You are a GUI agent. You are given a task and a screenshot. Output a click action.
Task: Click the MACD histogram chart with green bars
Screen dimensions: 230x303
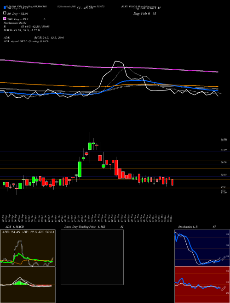coord(28,285)
